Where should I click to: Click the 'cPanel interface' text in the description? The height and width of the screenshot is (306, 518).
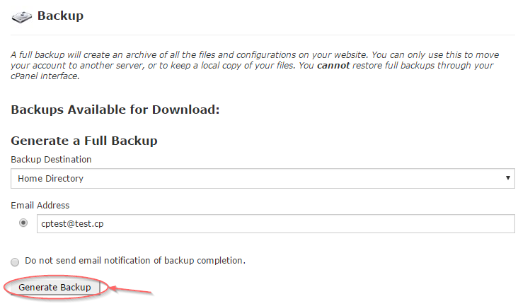tap(45, 76)
